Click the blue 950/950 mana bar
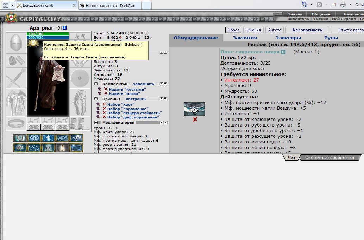 click(x=48, y=37)
